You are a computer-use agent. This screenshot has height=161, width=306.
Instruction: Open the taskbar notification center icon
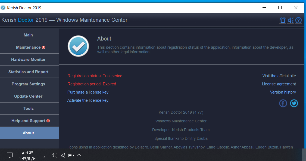coord(10,155)
